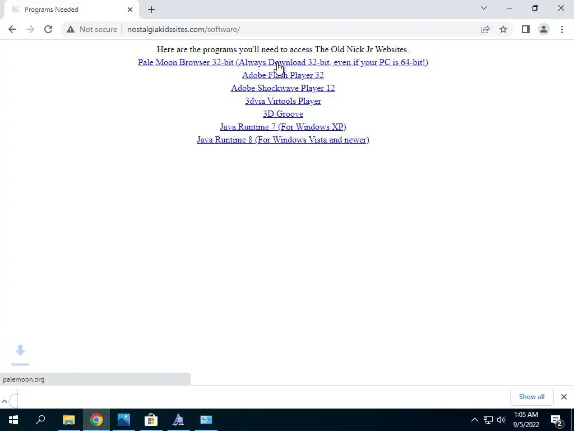Show hidden system tray icons
574x431 pixels.
(474, 420)
